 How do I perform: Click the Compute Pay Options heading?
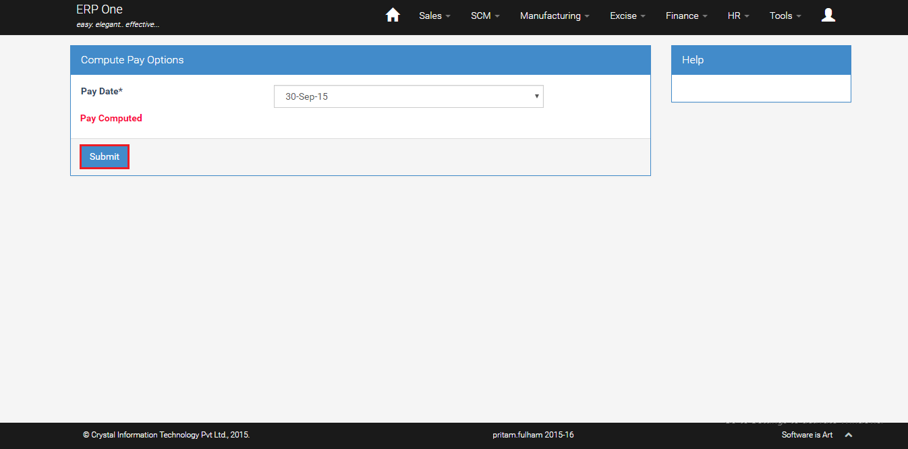pyautogui.click(x=132, y=60)
